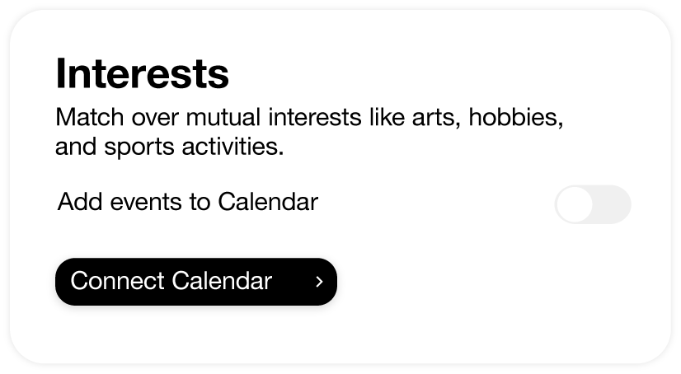
Task: Click the "Match over mutual interests" line
Action: click(309, 117)
